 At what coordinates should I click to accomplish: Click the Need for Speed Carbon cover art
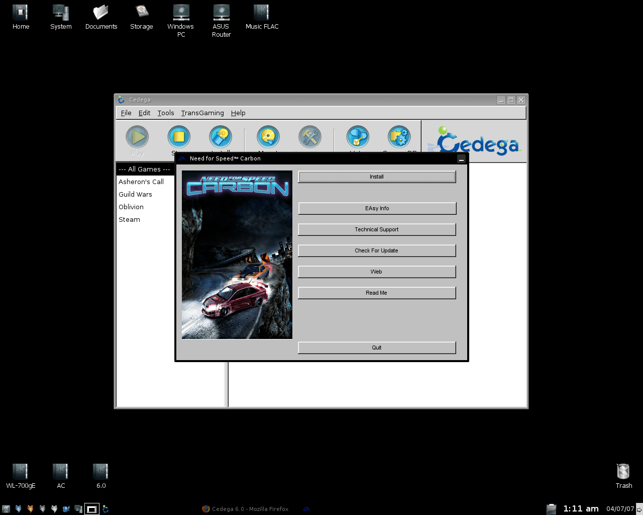point(237,254)
